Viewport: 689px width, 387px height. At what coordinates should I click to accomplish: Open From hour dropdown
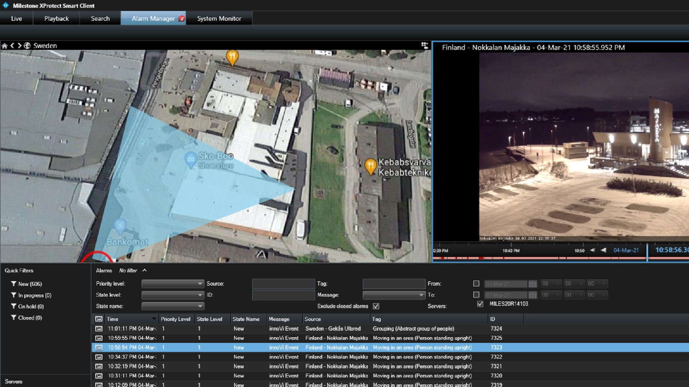tap(551, 284)
